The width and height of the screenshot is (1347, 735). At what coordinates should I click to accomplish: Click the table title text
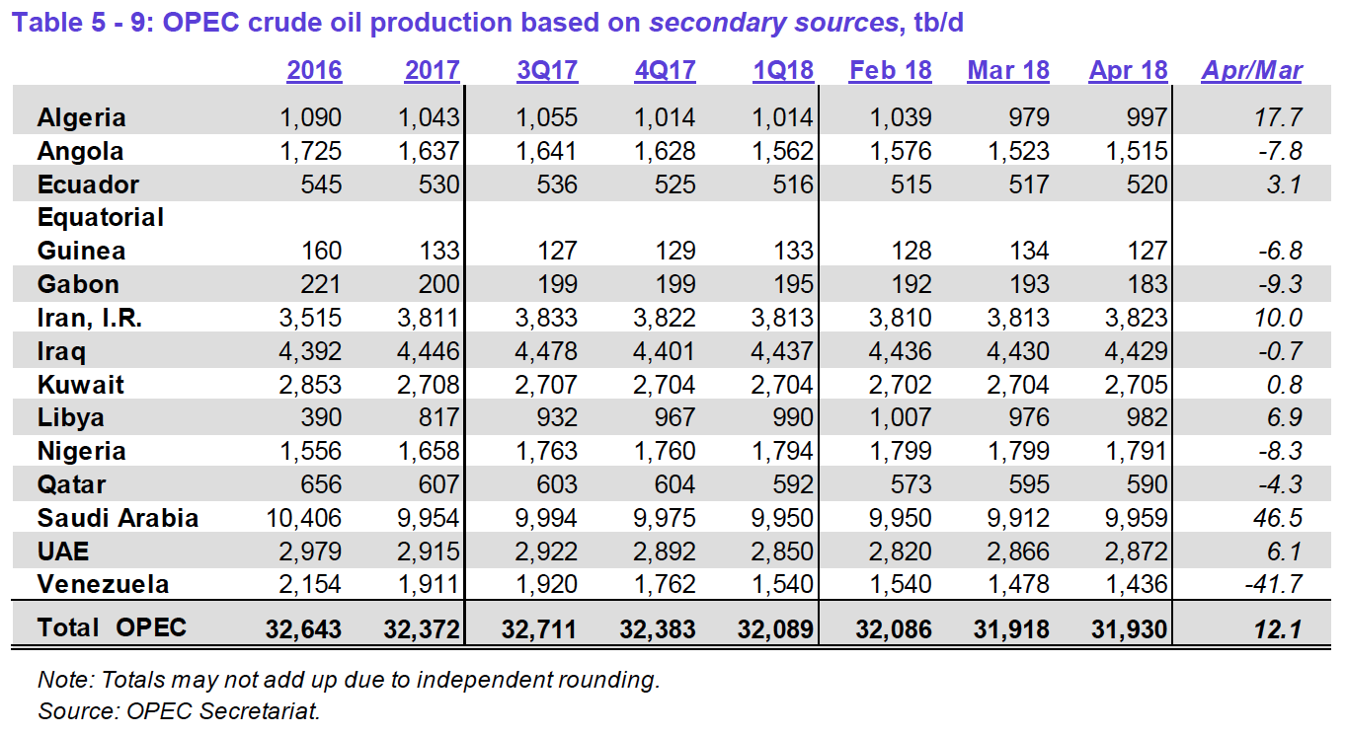[x=488, y=23]
